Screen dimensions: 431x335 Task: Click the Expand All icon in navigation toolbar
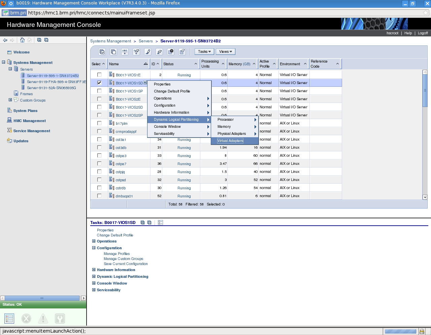[39, 40]
